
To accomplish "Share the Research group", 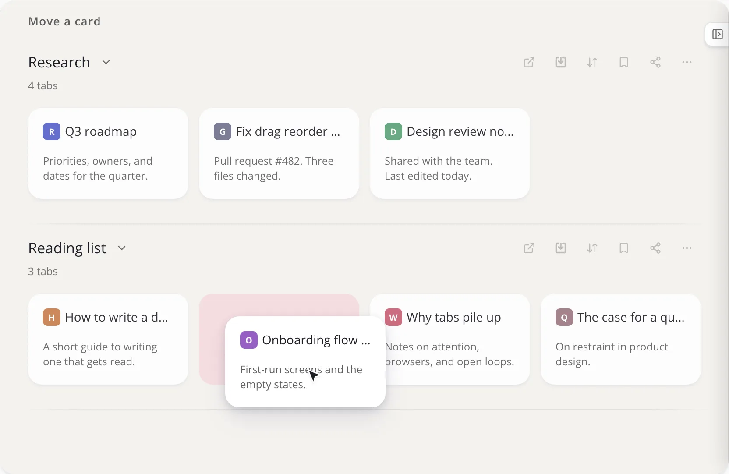I will click(x=655, y=62).
